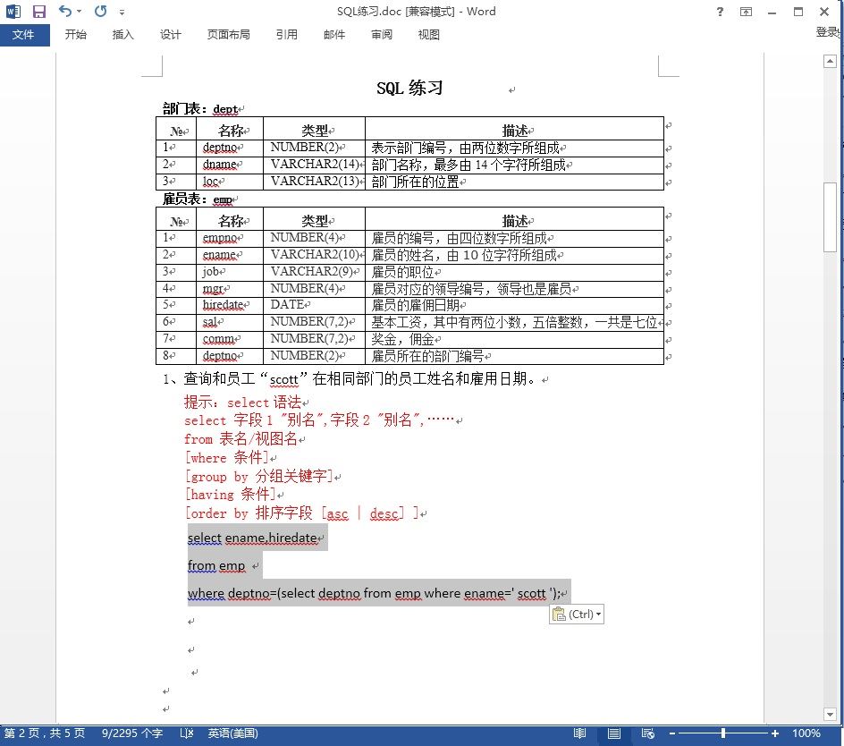Switch to the 插入 (Insert) tab
Image resolution: width=844 pixels, height=746 pixels.
(122, 35)
